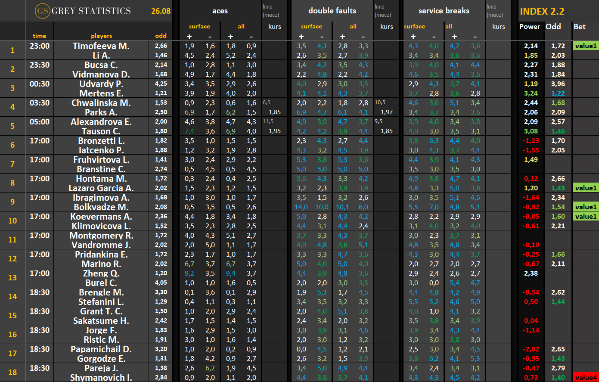Viewport: 599px width, 382px height.
Task: Select player Timofeeva M.
Action: [101, 46]
